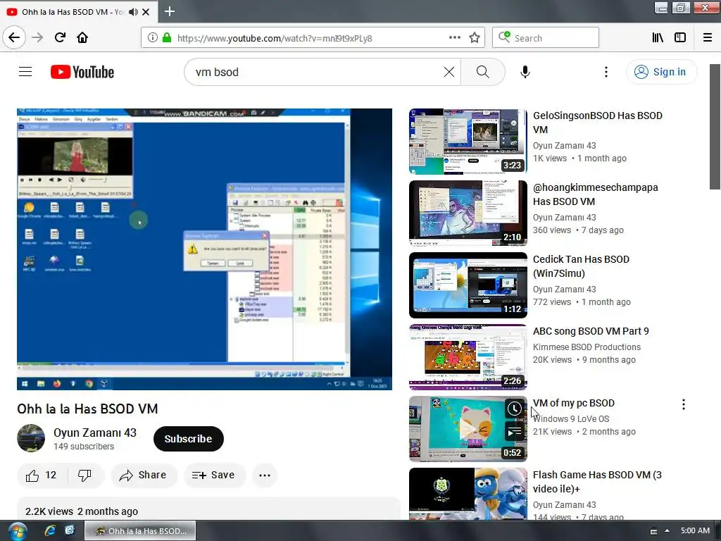
Task: Submit the YouTube search magnifier button
Action: coord(483,72)
